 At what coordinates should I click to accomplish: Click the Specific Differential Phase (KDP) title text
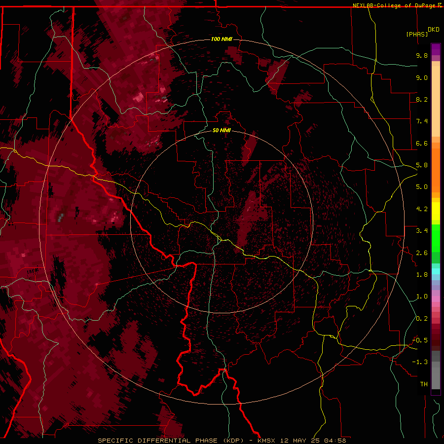(171, 441)
